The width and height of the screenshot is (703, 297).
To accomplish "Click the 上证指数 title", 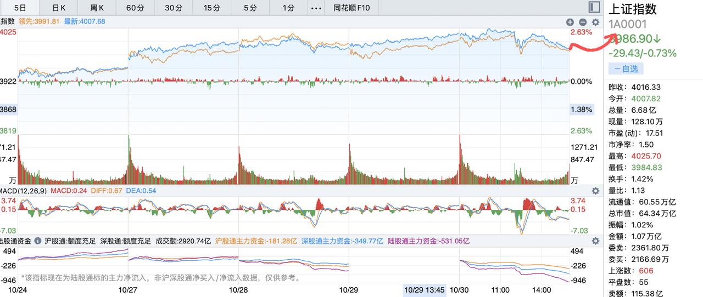I will (x=633, y=9).
